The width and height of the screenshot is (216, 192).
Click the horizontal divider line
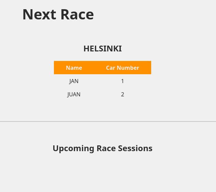click(108, 122)
